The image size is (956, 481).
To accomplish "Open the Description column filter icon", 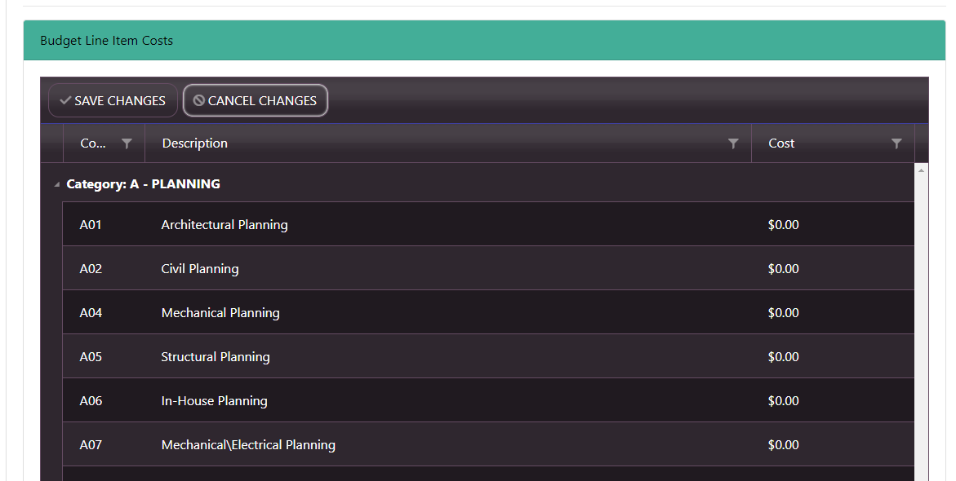I will tap(733, 143).
